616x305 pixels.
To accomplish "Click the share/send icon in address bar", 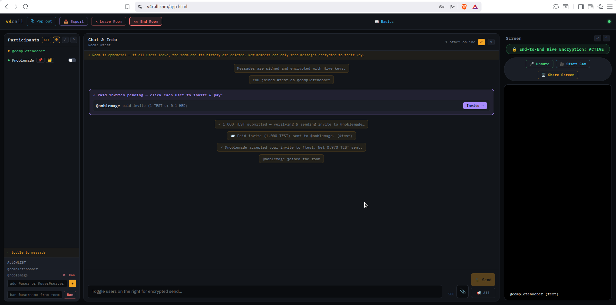I will coord(452,7).
